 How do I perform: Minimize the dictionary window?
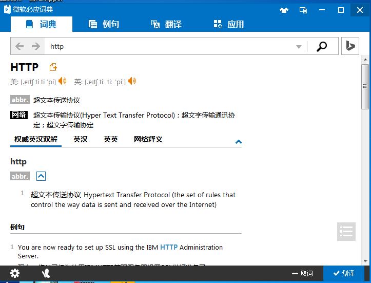click(x=322, y=10)
